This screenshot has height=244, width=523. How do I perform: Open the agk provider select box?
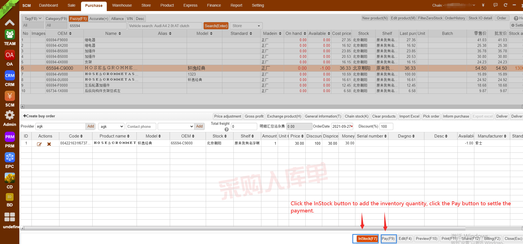tap(111, 126)
